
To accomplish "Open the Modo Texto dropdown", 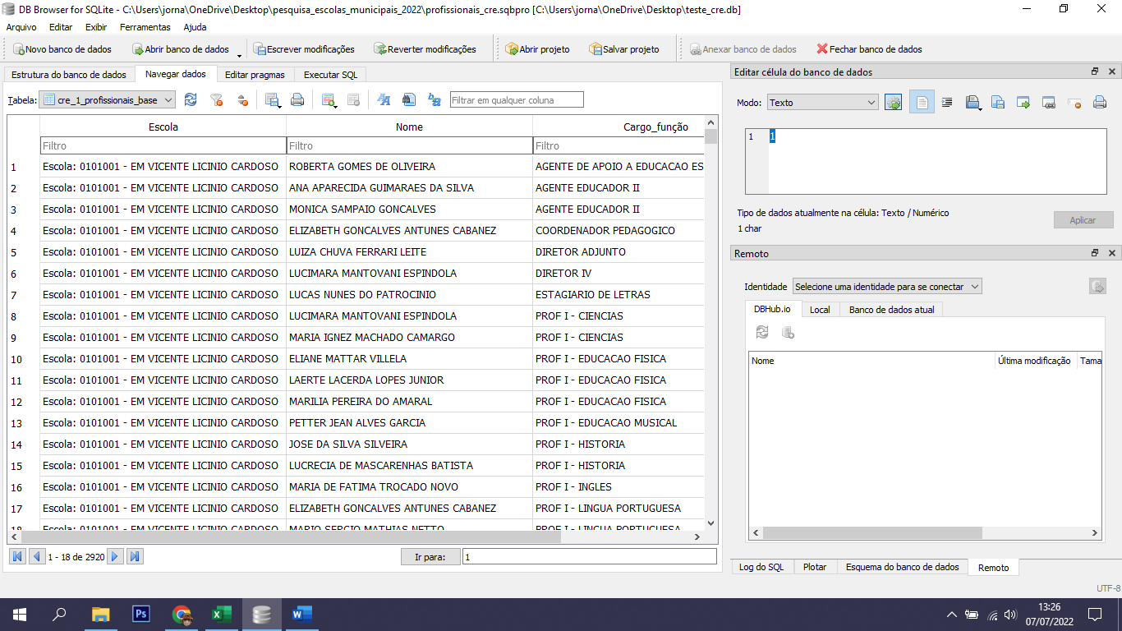I will pos(823,103).
